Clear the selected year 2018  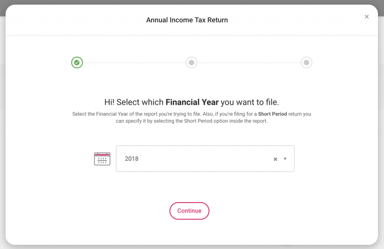pyautogui.click(x=275, y=159)
